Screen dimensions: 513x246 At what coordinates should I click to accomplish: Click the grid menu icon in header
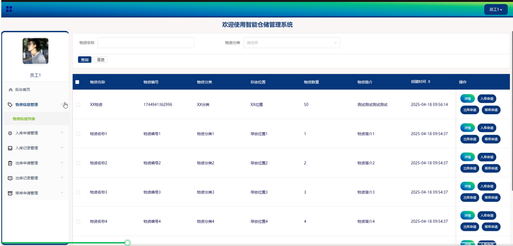tap(9, 9)
